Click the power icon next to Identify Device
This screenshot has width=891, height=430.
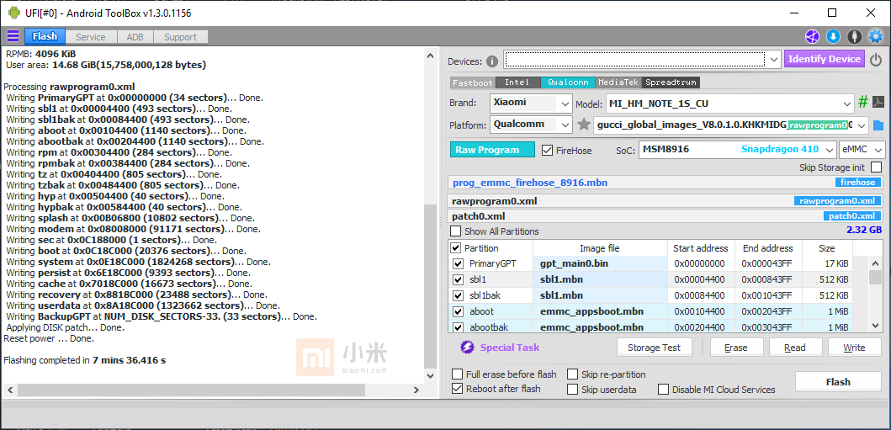[876, 60]
